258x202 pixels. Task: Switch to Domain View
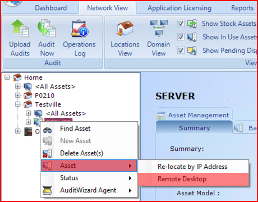pos(159,38)
